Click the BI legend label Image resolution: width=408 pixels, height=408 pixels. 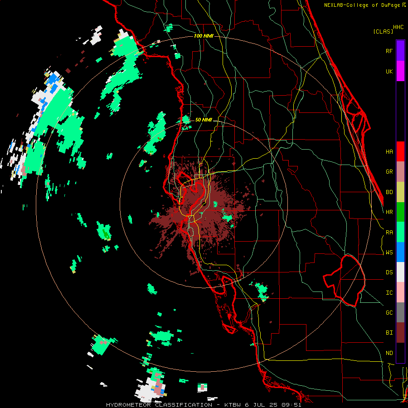[389, 333]
